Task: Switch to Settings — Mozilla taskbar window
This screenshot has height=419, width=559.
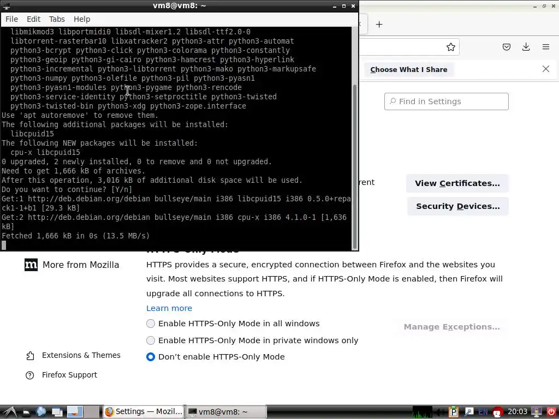Action: click(144, 412)
